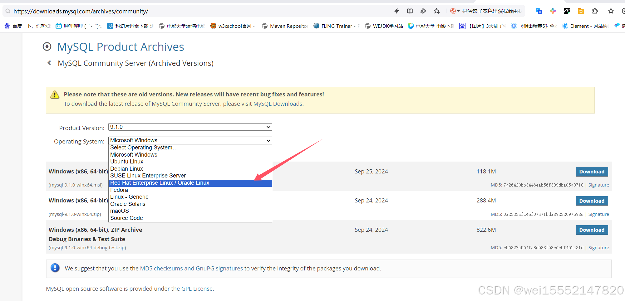Collapse the Operating System dropdown
Image resolution: width=625 pixels, height=301 pixels.
coord(190,140)
